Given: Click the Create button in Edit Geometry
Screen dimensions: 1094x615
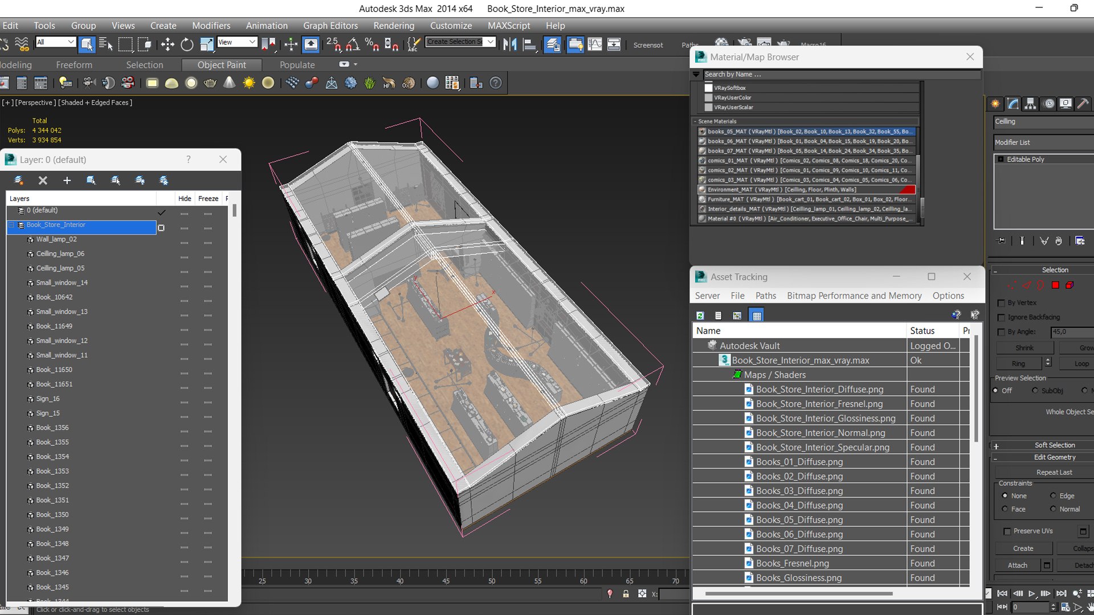Looking at the screenshot, I should [x=1023, y=548].
